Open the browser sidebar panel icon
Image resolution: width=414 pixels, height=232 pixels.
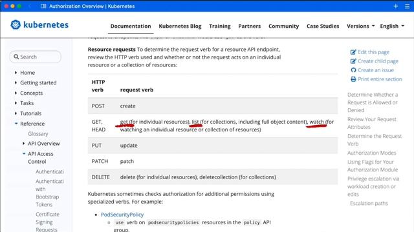pos(43,6)
